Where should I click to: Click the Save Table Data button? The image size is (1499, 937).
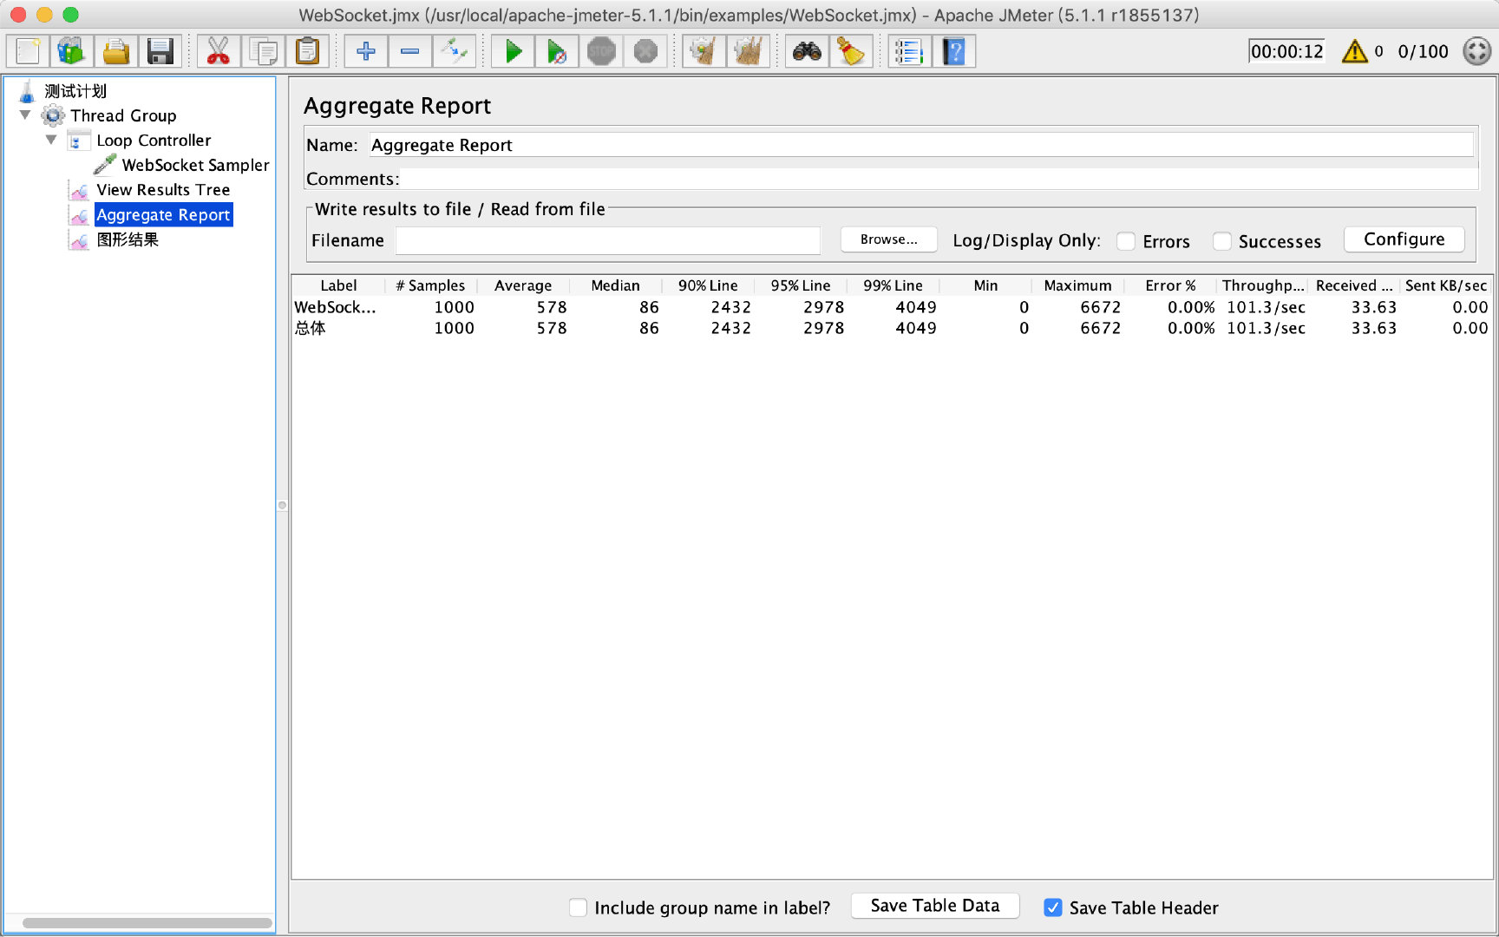click(935, 906)
